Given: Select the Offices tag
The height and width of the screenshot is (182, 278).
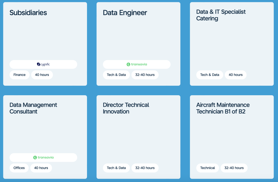Looking at the screenshot, I should [x=19, y=168].
